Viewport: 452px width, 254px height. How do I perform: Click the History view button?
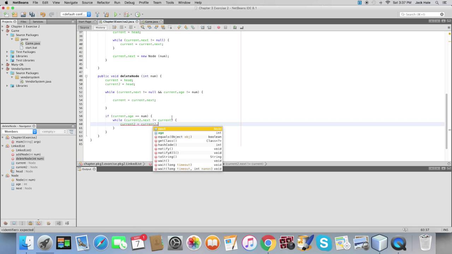tap(100, 27)
